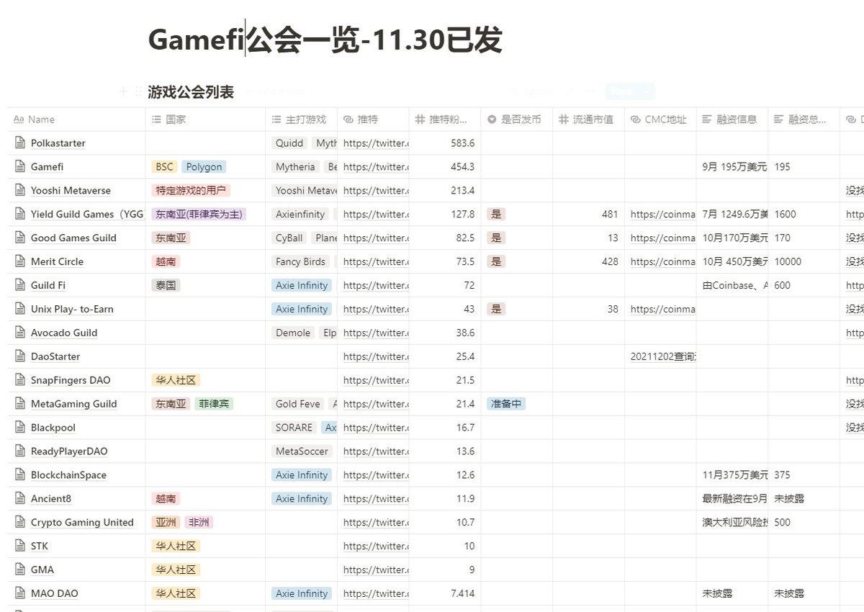Open the BlockchainSpace page
The image size is (864, 612).
tap(68, 475)
